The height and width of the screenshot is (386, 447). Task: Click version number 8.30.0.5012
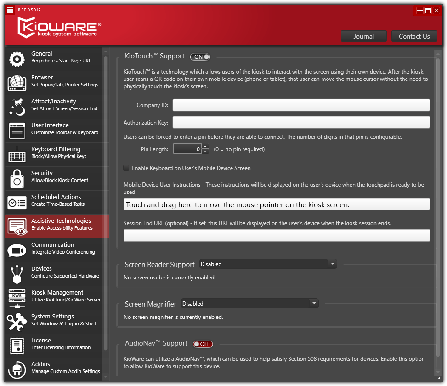point(29,10)
